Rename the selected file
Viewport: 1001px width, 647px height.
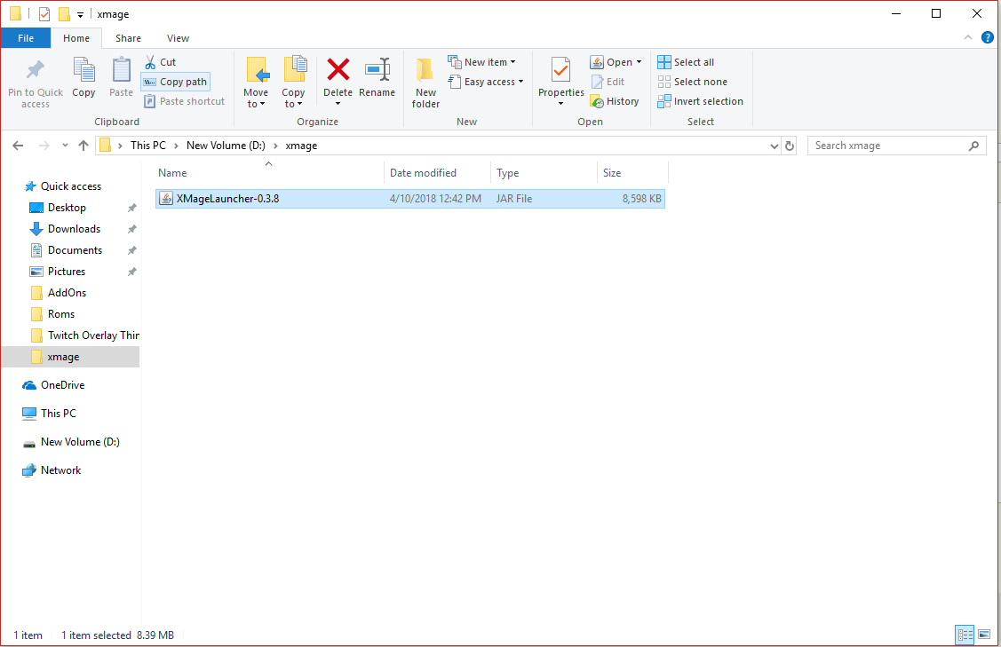point(377,78)
